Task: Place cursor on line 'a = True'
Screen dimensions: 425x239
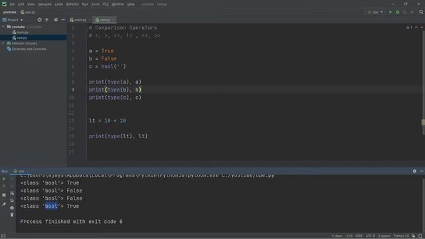Action: point(101,51)
